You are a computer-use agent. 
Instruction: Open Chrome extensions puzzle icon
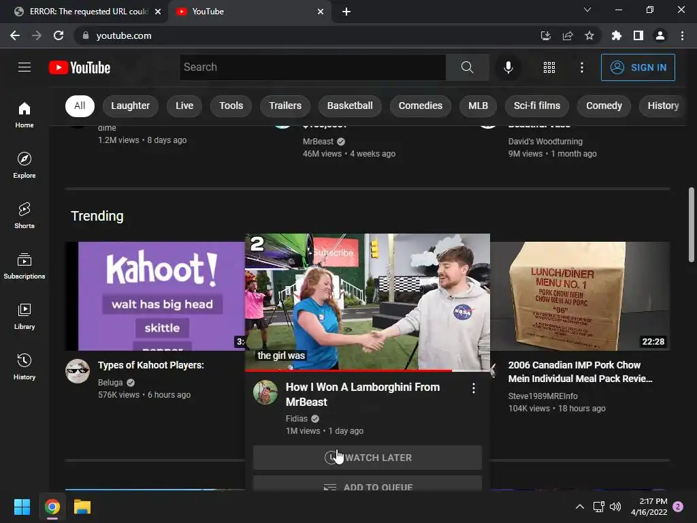[x=616, y=35]
